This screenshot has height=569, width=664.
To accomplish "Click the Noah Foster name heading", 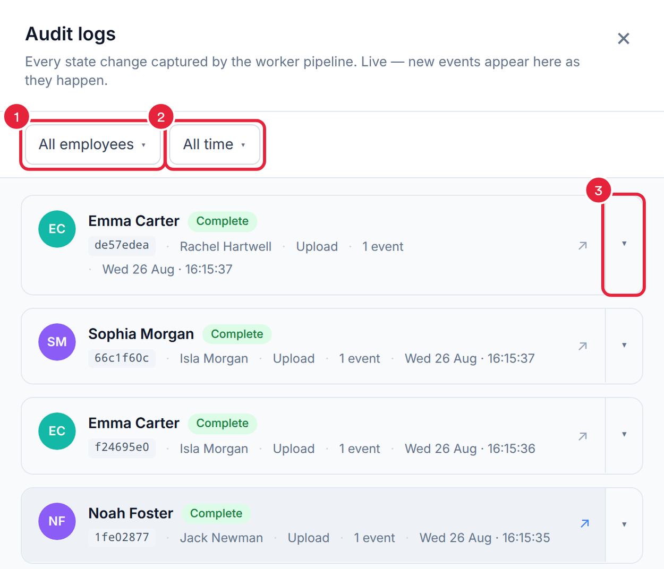I will point(131,513).
